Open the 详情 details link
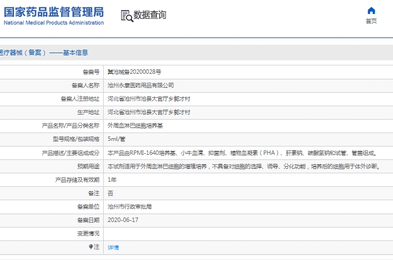The width and height of the screenshot is (393, 260). (113, 247)
